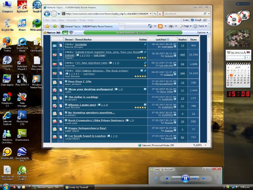The image size is (253, 190).
Task: Click Stop in Windows Media Player
Action: point(167,179)
